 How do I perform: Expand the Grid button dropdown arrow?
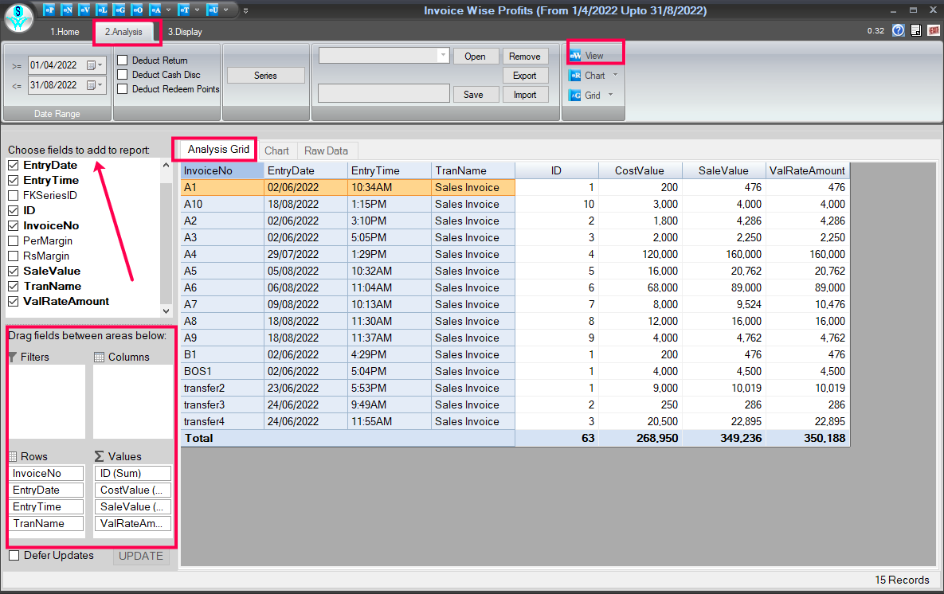(610, 95)
